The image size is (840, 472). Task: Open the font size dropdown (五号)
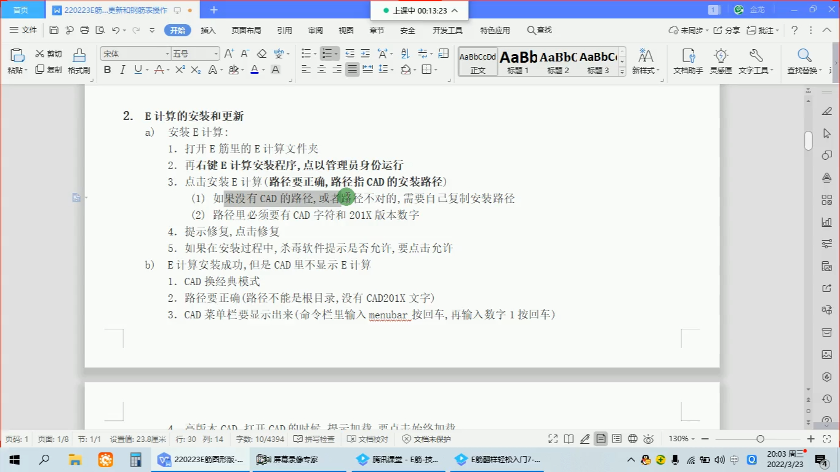pyautogui.click(x=215, y=54)
